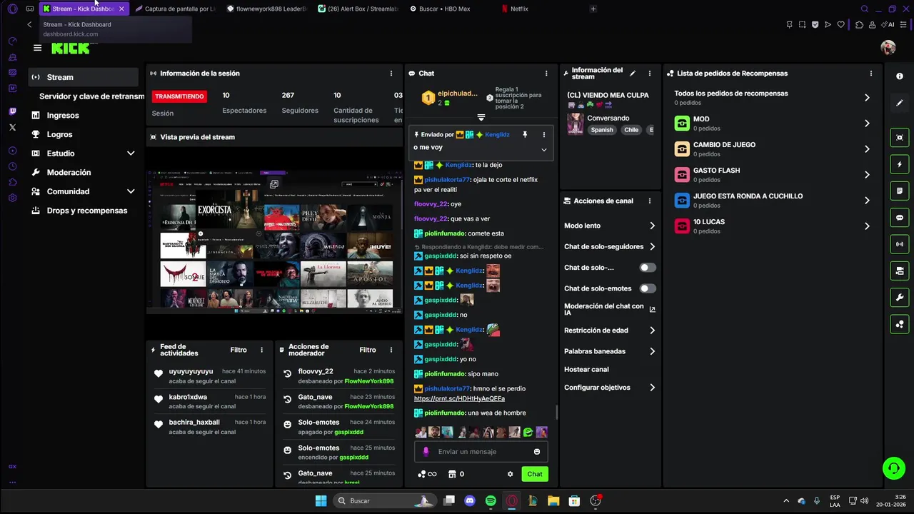The image size is (914, 514).
Task: Open 10 LUCAS reward requests
Action: [x=867, y=226]
